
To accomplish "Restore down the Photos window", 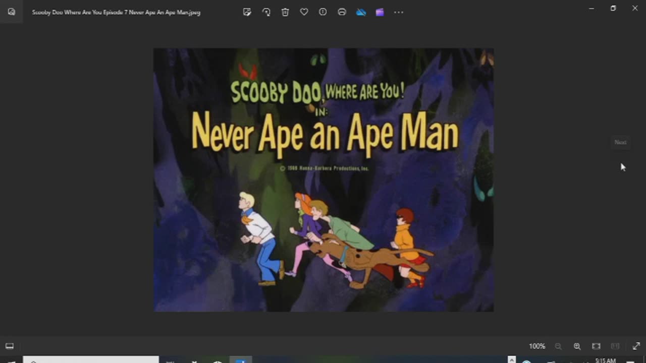I will point(613,8).
